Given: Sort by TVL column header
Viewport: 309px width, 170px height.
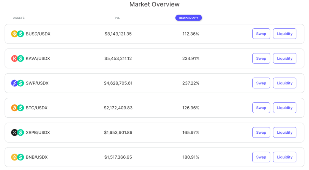Looking at the screenshot, I should 117,18.
